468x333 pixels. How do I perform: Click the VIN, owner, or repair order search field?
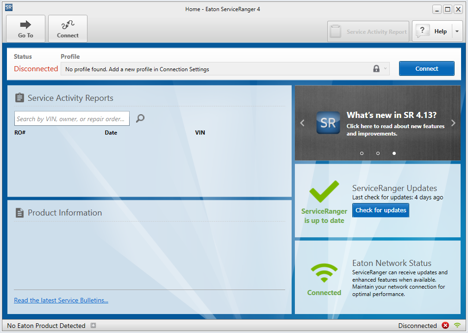[72, 119]
